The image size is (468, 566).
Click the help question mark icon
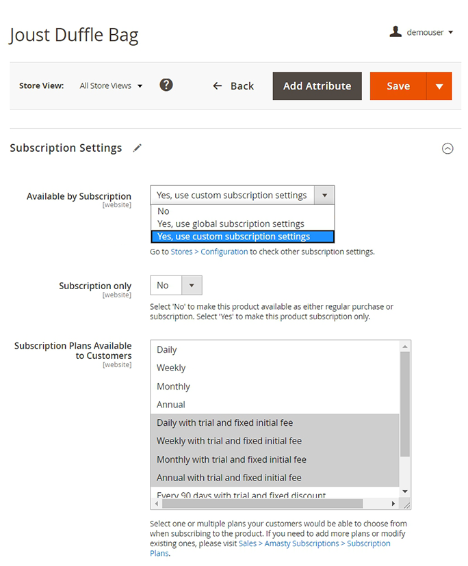[166, 85]
